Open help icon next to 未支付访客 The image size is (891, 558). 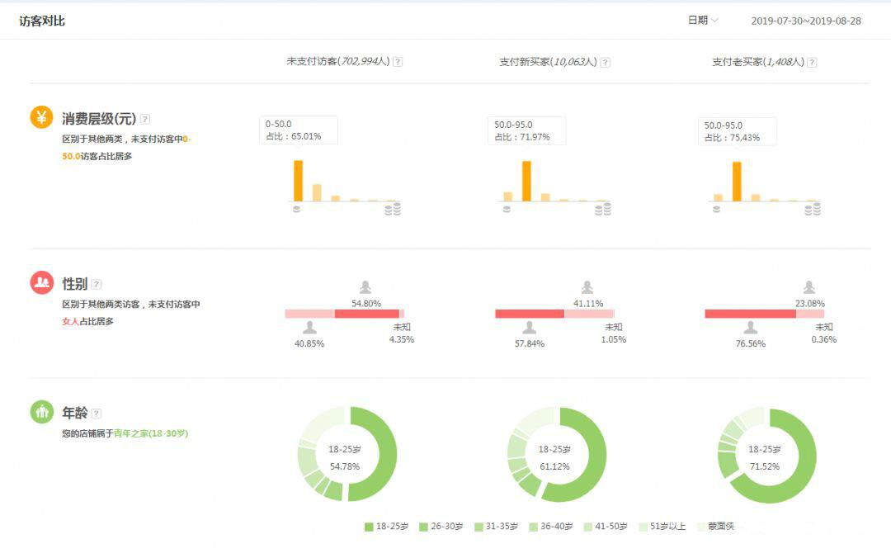[x=398, y=62]
